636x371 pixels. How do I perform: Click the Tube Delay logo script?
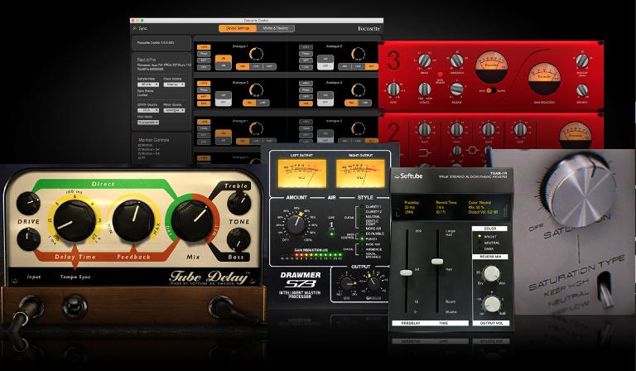tap(209, 277)
